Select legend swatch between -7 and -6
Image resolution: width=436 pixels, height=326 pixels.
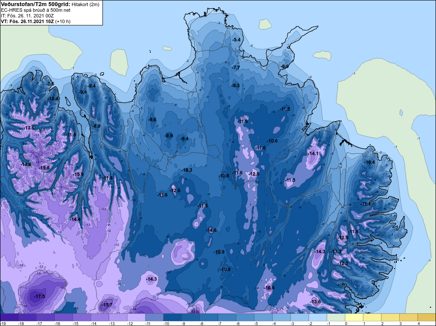tap(227, 317)
